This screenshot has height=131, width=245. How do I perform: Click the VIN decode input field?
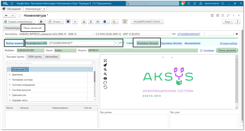(x=82, y=43)
